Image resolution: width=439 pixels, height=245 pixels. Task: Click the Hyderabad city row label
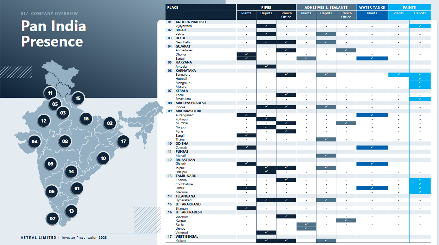[183, 200]
